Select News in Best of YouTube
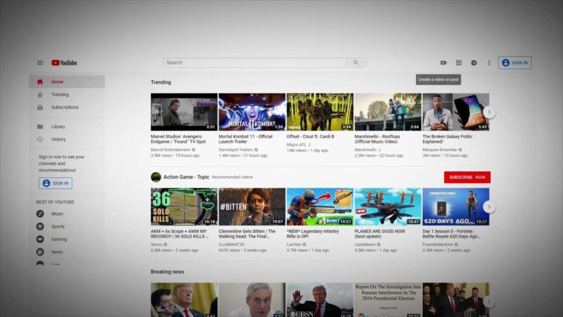 click(67, 252)
